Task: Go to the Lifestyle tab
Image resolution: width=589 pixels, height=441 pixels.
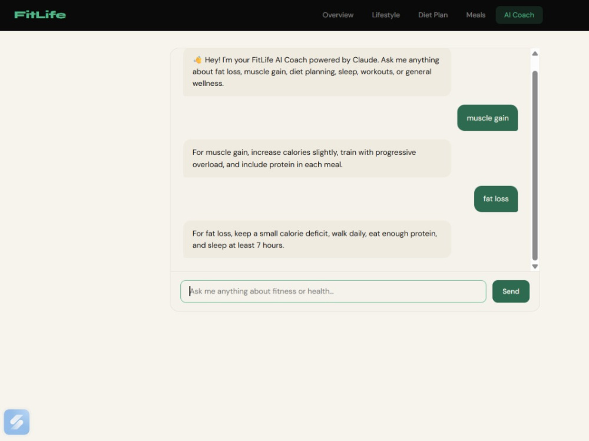Action: pyautogui.click(x=386, y=15)
